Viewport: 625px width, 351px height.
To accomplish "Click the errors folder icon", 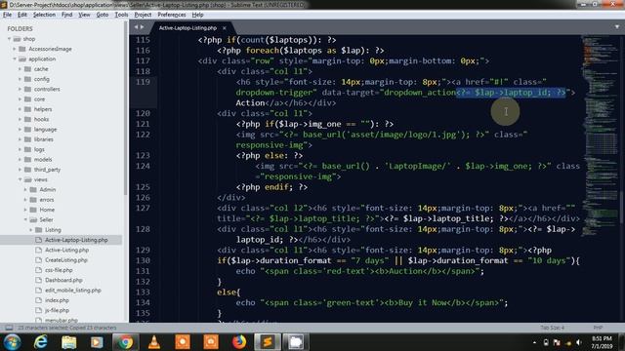I will tap(33, 200).
